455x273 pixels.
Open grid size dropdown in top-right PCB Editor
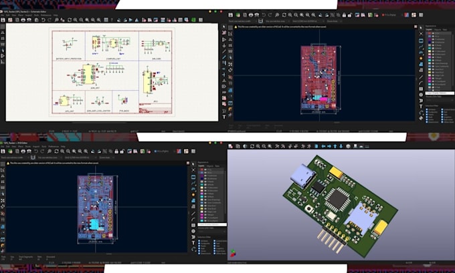pos(308,21)
